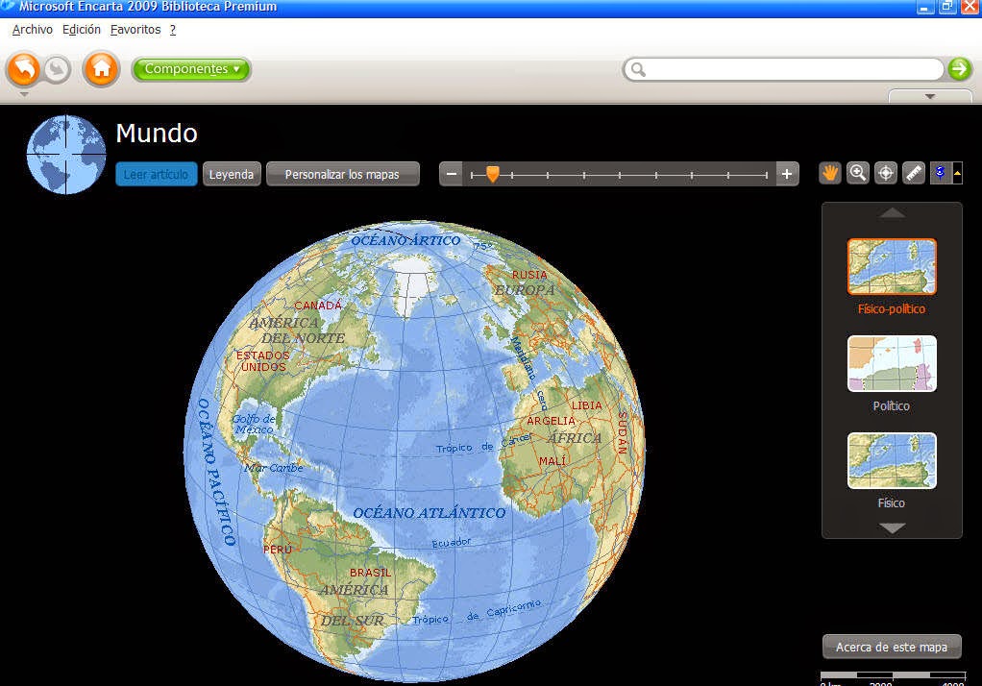Click the LIBIA label on the map
This screenshot has height=686, width=982.
point(586,405)
